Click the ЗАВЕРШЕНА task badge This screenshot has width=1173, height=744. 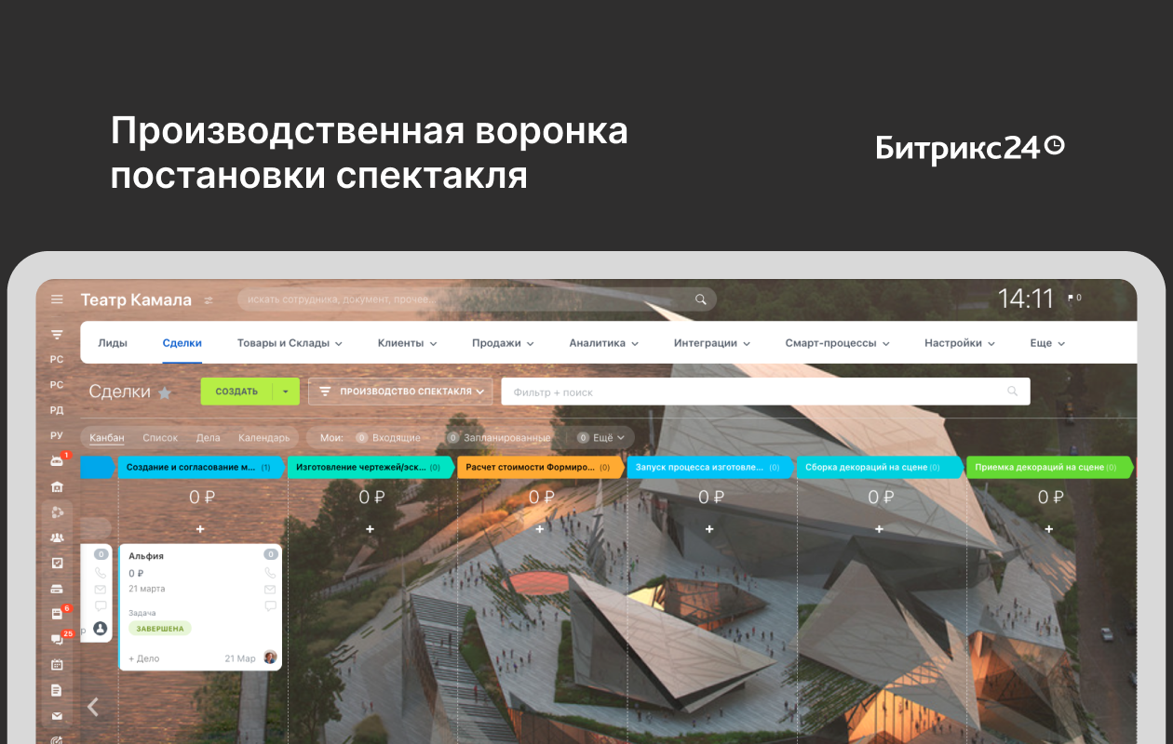point(159,629)
